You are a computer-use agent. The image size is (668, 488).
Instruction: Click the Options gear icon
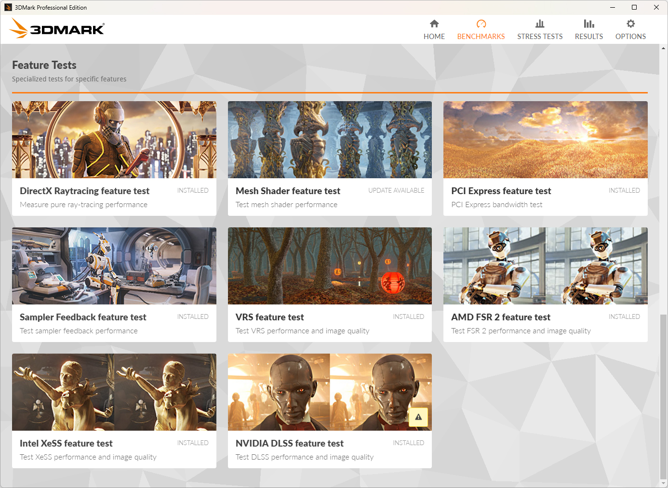tap(630, 24)
